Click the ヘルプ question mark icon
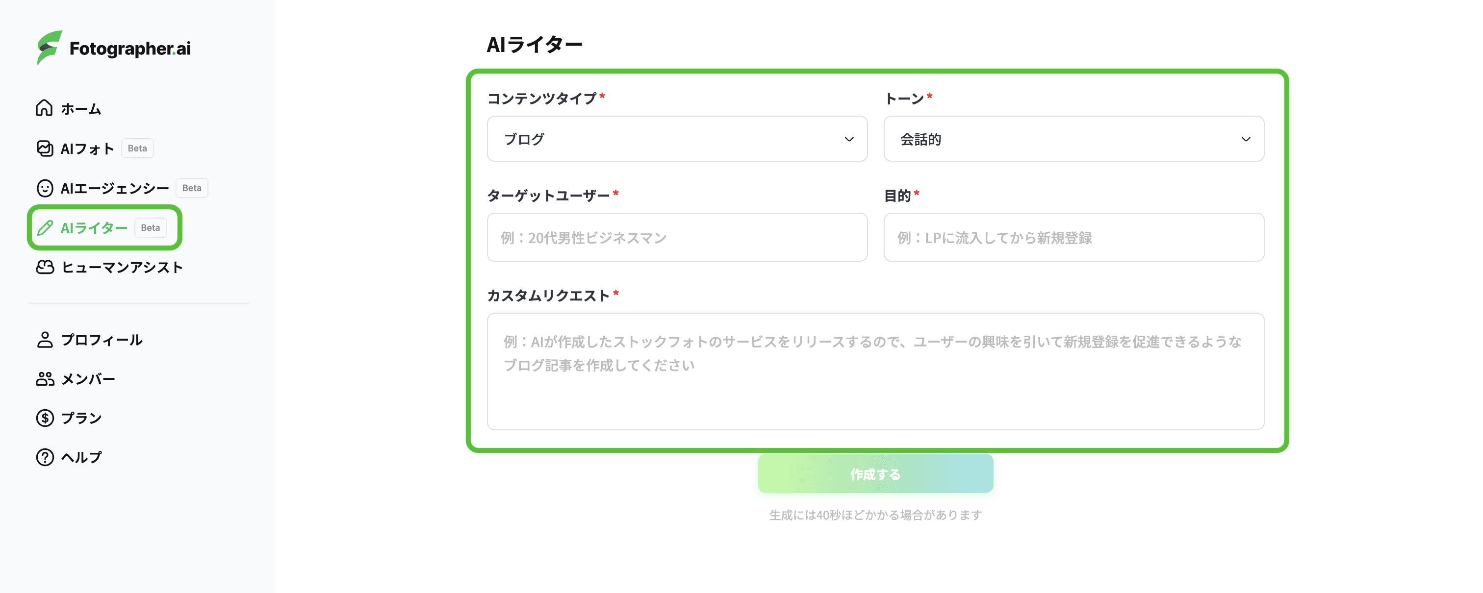Viewport: 1483px width, 593px height. [x=45, y=457]
